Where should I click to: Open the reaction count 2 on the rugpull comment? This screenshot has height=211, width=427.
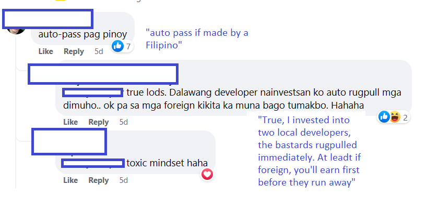405,117
